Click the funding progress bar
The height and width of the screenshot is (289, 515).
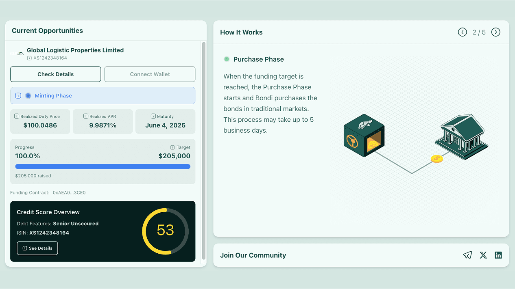coord(103,166)
